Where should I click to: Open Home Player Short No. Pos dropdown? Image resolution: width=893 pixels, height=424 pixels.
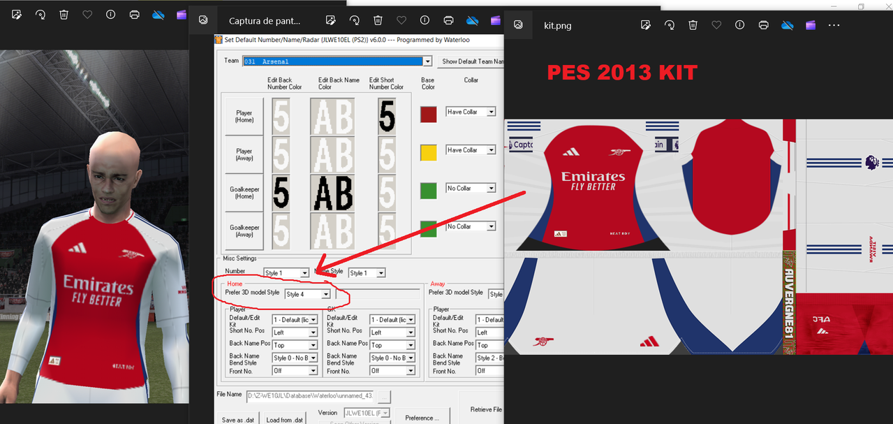pos(313,332)
